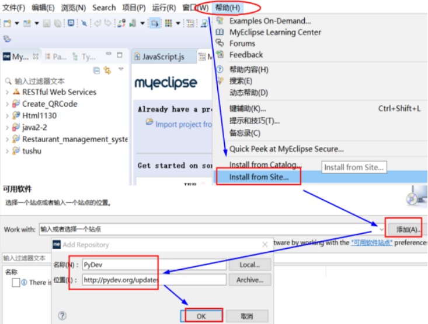This screenshot has height=324, width=428.
Task: Click the colored grid toolbar icon
Action: point(168,23)
